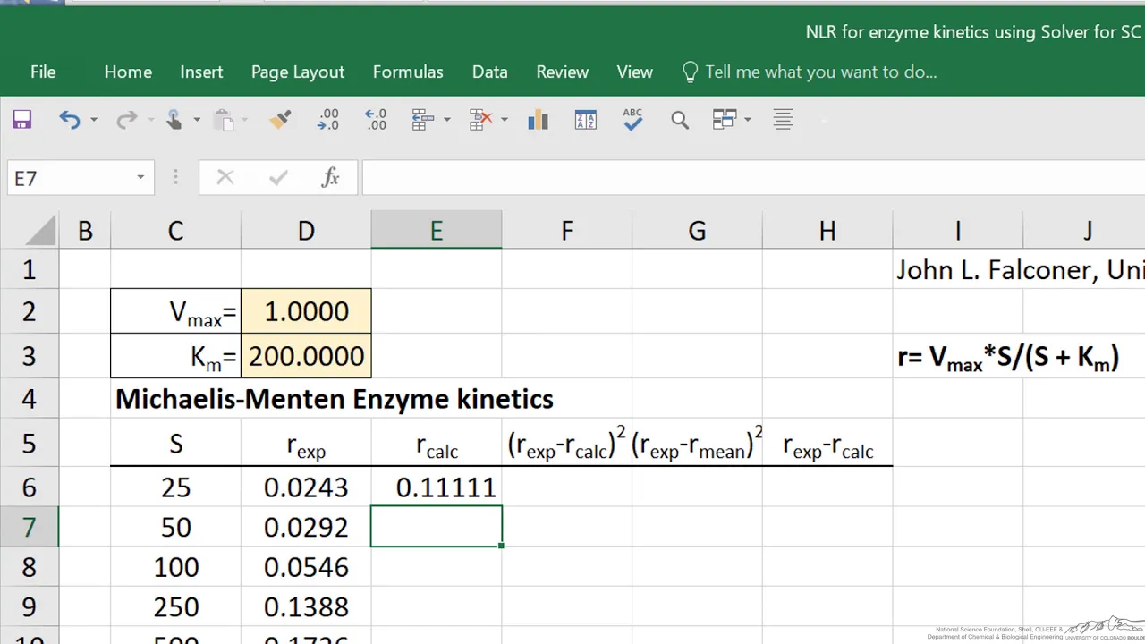Image resolution: width=1145 pixels, height=644 pixels.
Task: Click the Insert Cells icon
Action: pyautogui.click(x=423, y=120)
